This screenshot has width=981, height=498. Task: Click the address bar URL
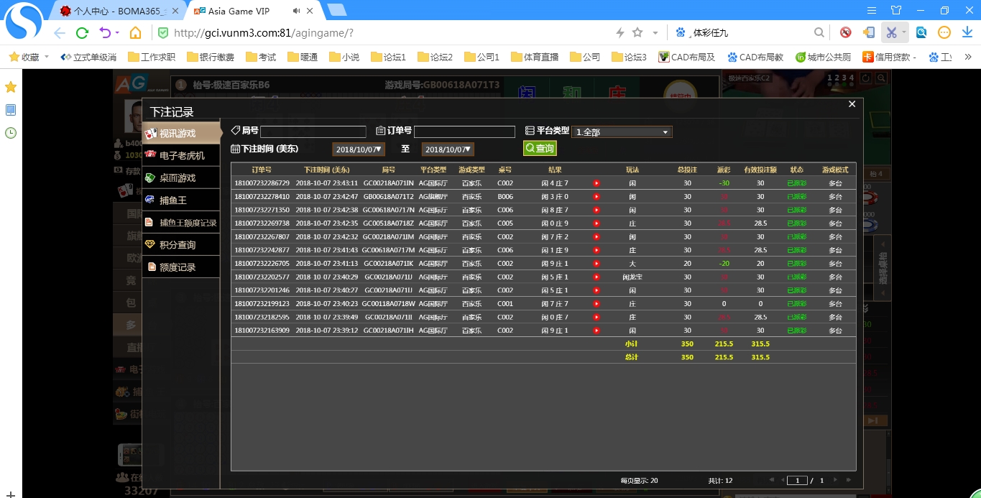point(263,33)
